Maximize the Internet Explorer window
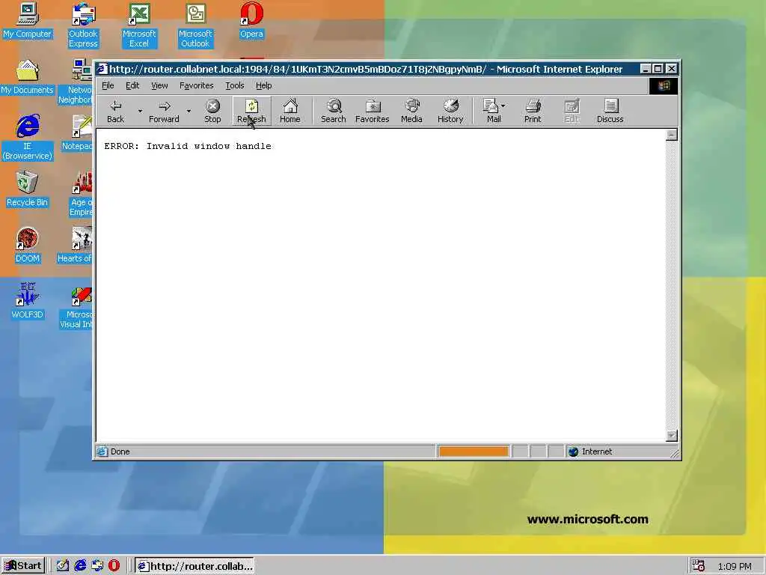Screen dimensions: 766x575 pyautogui.click(x=658, y=69)
